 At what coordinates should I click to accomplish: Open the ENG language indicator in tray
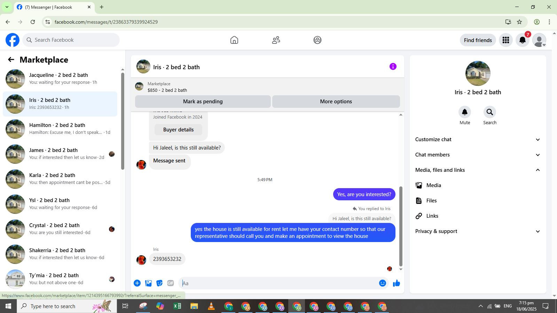coord(508,306)
